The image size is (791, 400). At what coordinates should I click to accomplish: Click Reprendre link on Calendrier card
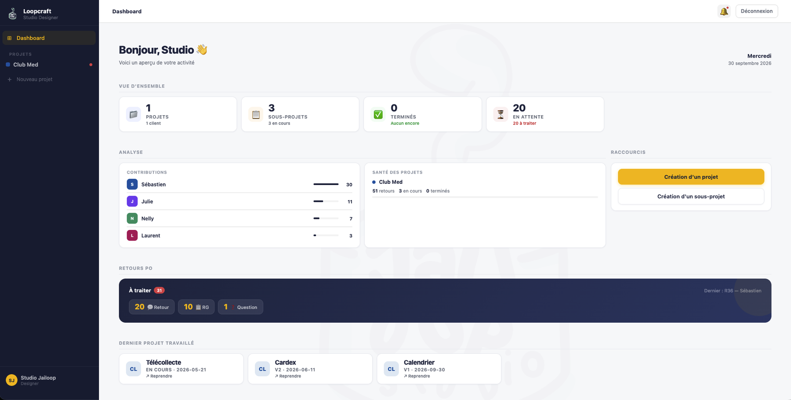(x=417, y=376)
